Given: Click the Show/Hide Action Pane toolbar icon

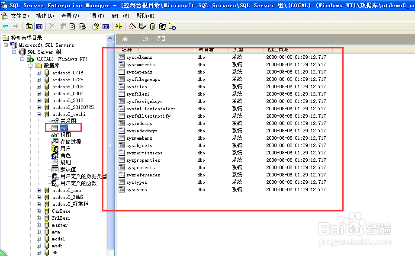Looking at the screenshot, I should (x=106, y=26).
